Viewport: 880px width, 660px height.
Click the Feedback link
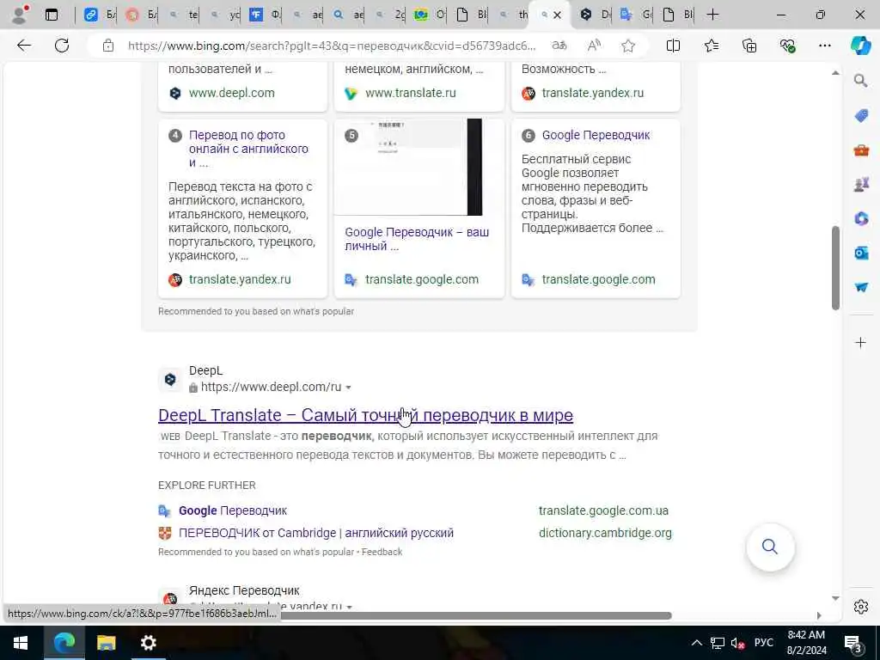[x=382, y=553]
